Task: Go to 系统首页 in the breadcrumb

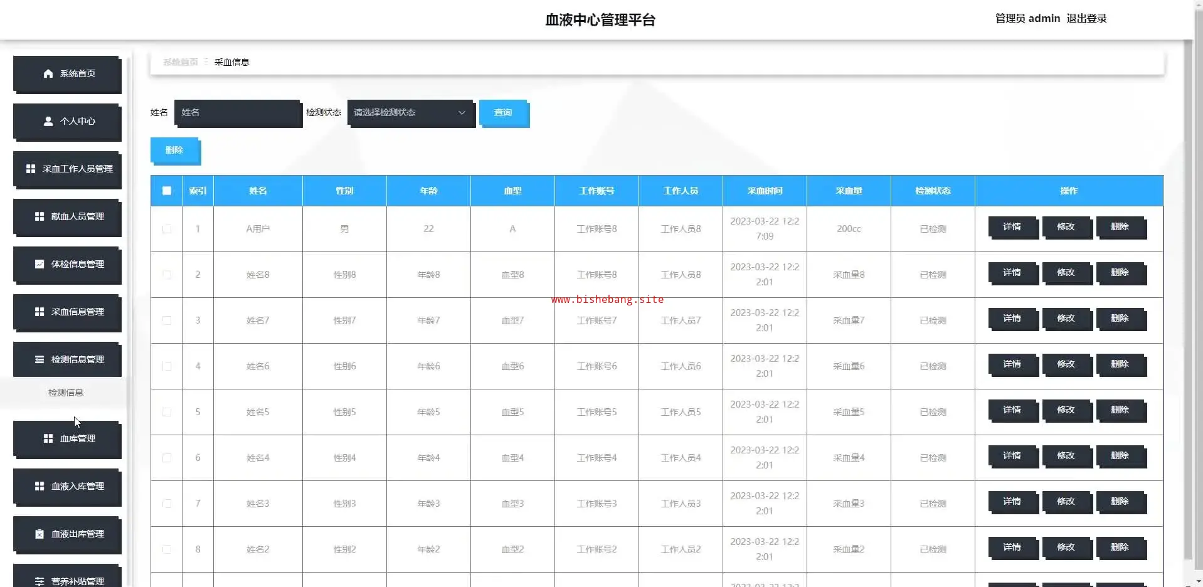Action: click(x=180, y=62)
